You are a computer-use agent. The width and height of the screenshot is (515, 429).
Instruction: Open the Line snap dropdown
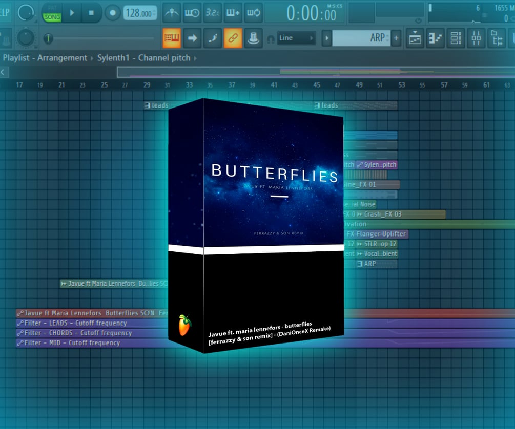click(x=296, y=38)
